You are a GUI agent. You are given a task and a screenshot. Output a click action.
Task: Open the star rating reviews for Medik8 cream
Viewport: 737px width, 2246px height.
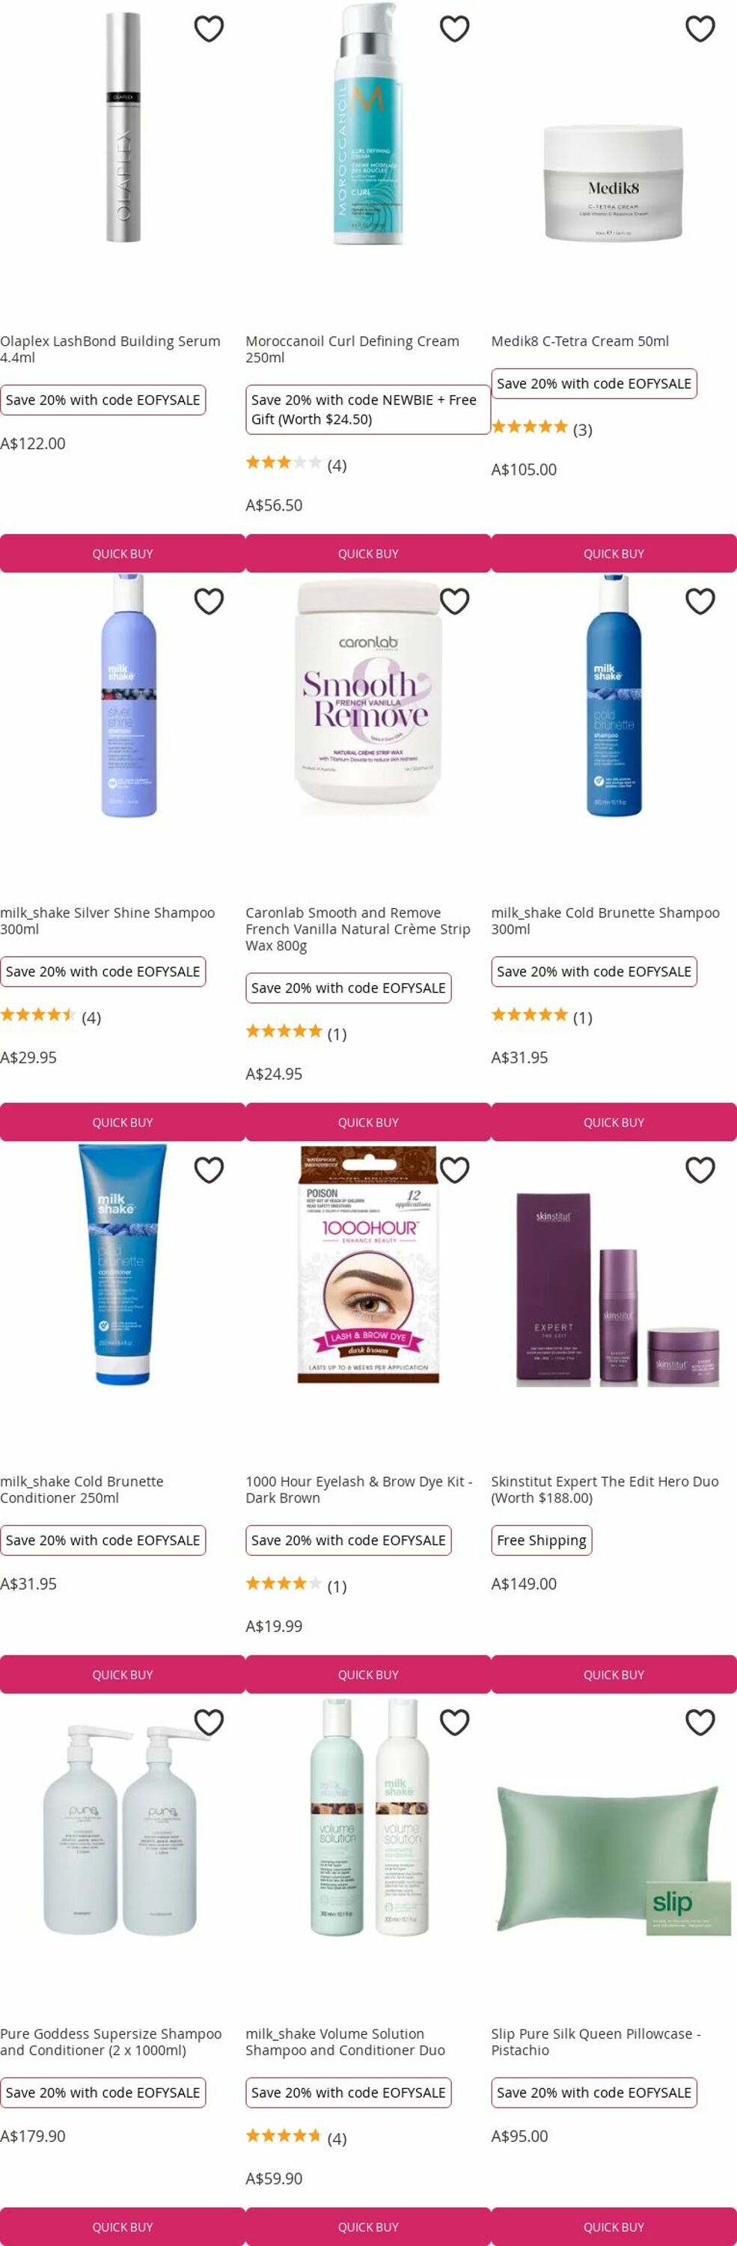coord(541,428)
